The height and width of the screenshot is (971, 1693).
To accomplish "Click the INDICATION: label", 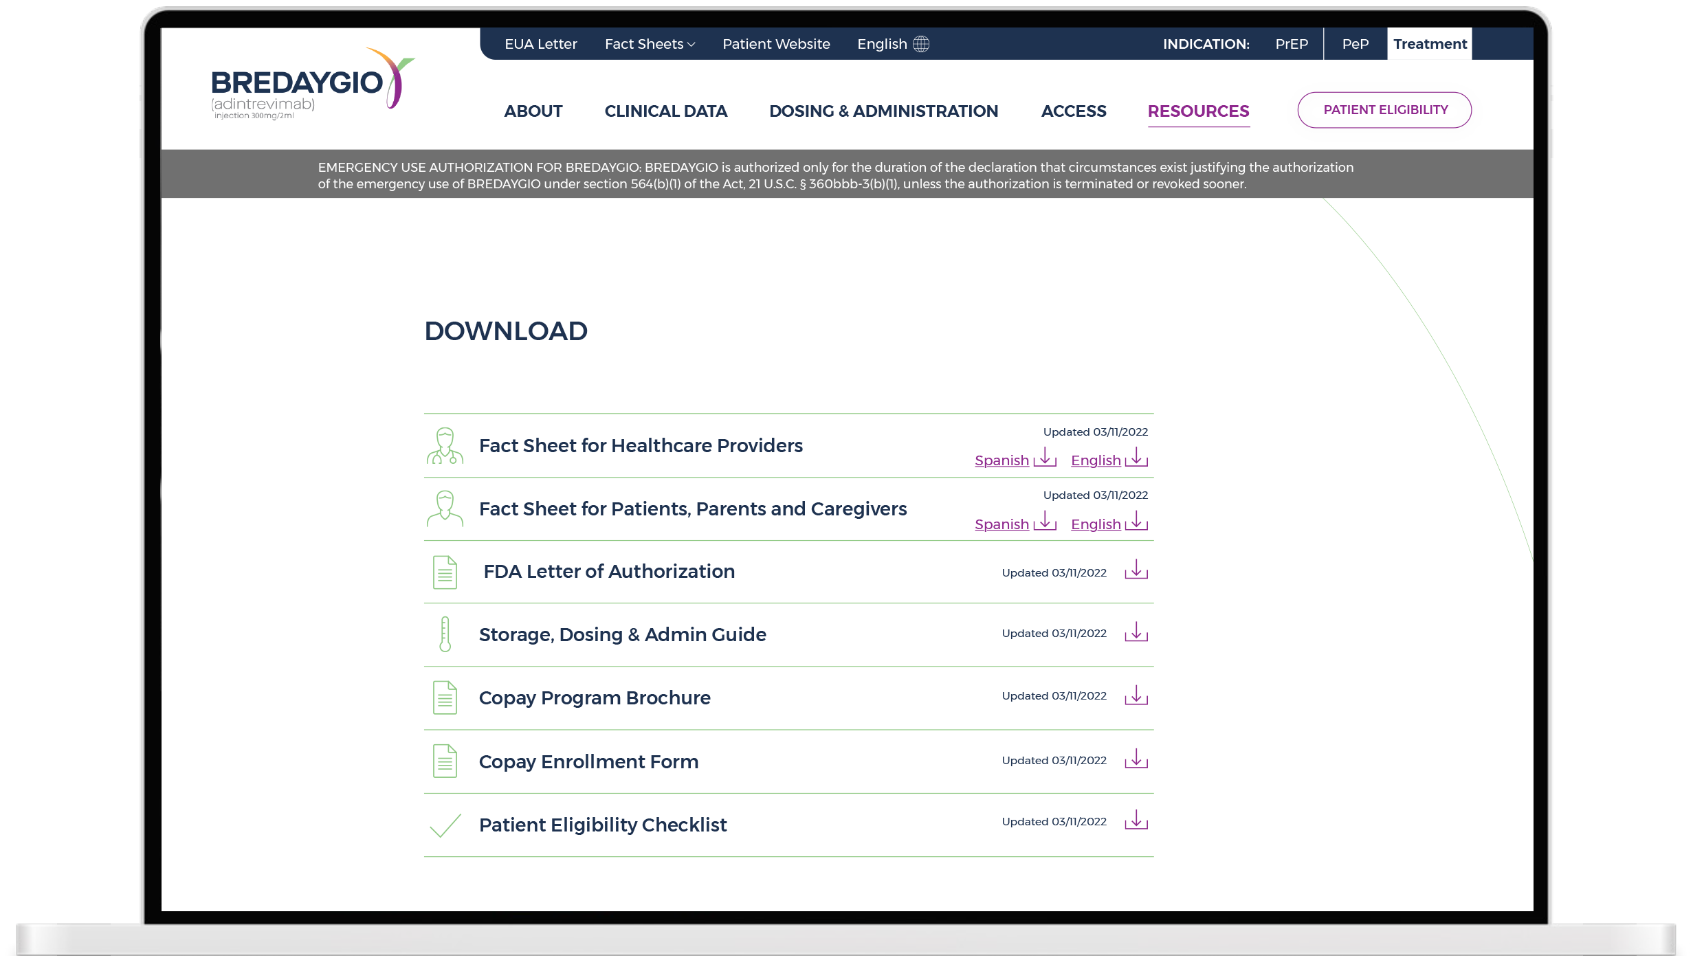I will pyautogui.click(x=1206, y=44).
